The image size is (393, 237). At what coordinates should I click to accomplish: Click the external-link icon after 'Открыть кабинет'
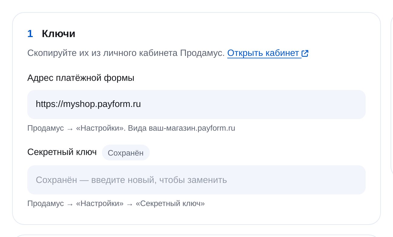pyautogui.click(x=305, y=53)
